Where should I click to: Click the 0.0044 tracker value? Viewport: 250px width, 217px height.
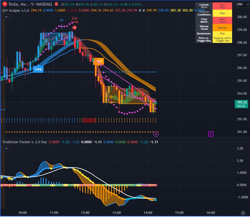click(108, 142)
